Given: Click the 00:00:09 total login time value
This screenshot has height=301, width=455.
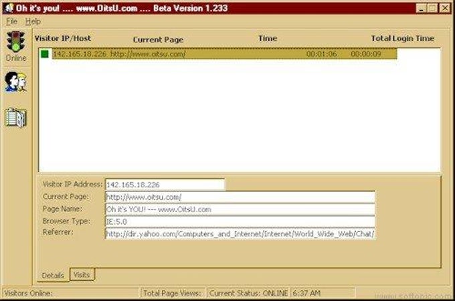Looking at the screenshot, I should coord(366,54).
